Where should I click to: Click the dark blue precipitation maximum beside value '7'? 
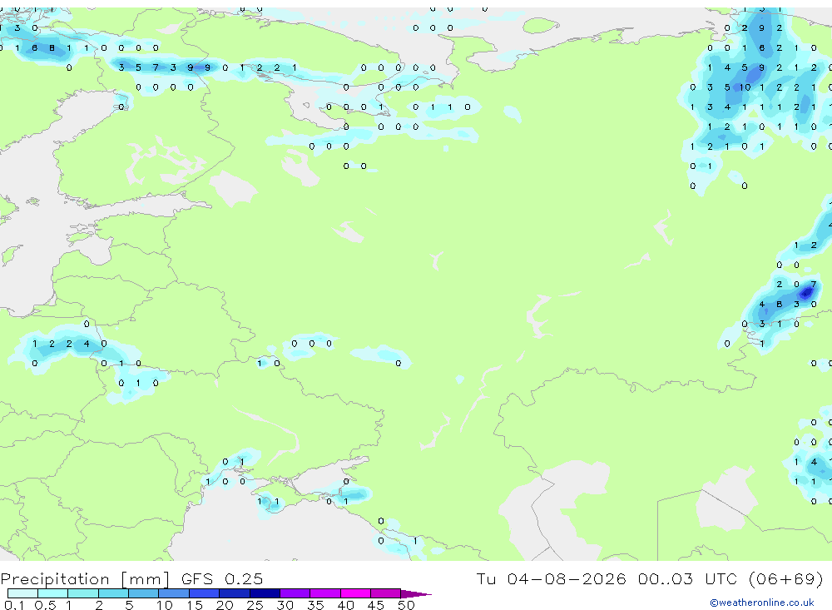(x=806, y=293)
